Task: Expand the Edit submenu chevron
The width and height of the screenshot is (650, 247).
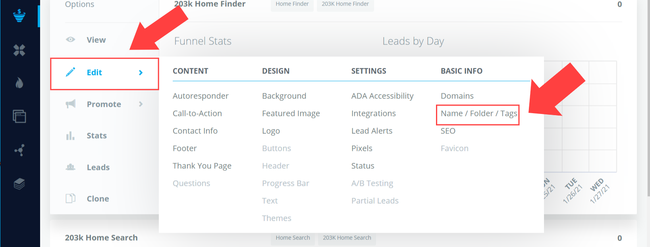Action: click(x=141, y=72)
